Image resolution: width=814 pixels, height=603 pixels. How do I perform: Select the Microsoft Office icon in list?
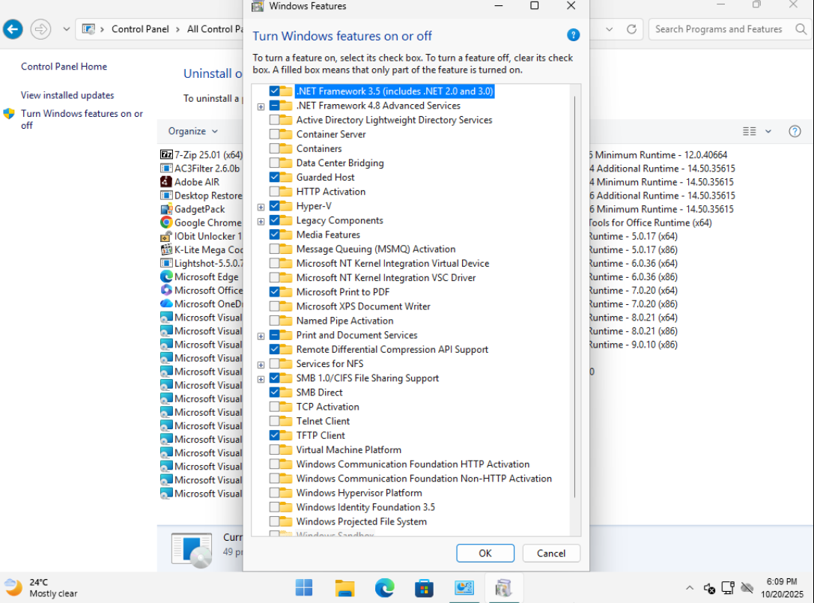coord(166,290)
